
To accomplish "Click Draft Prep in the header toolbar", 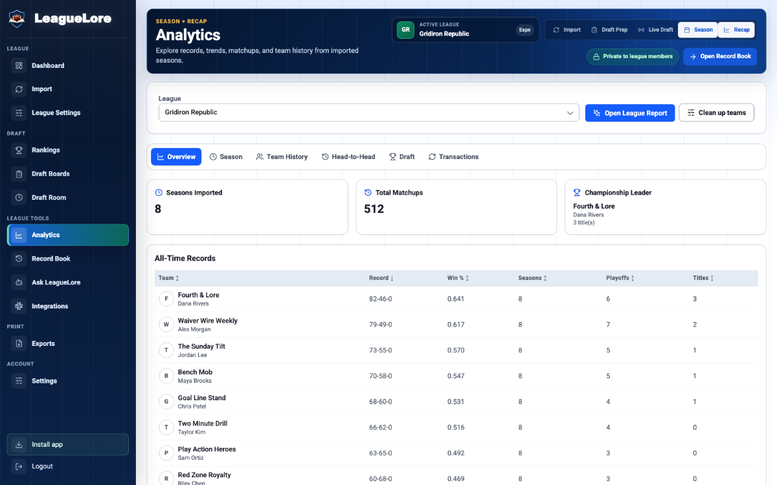I will click(609, 30).
